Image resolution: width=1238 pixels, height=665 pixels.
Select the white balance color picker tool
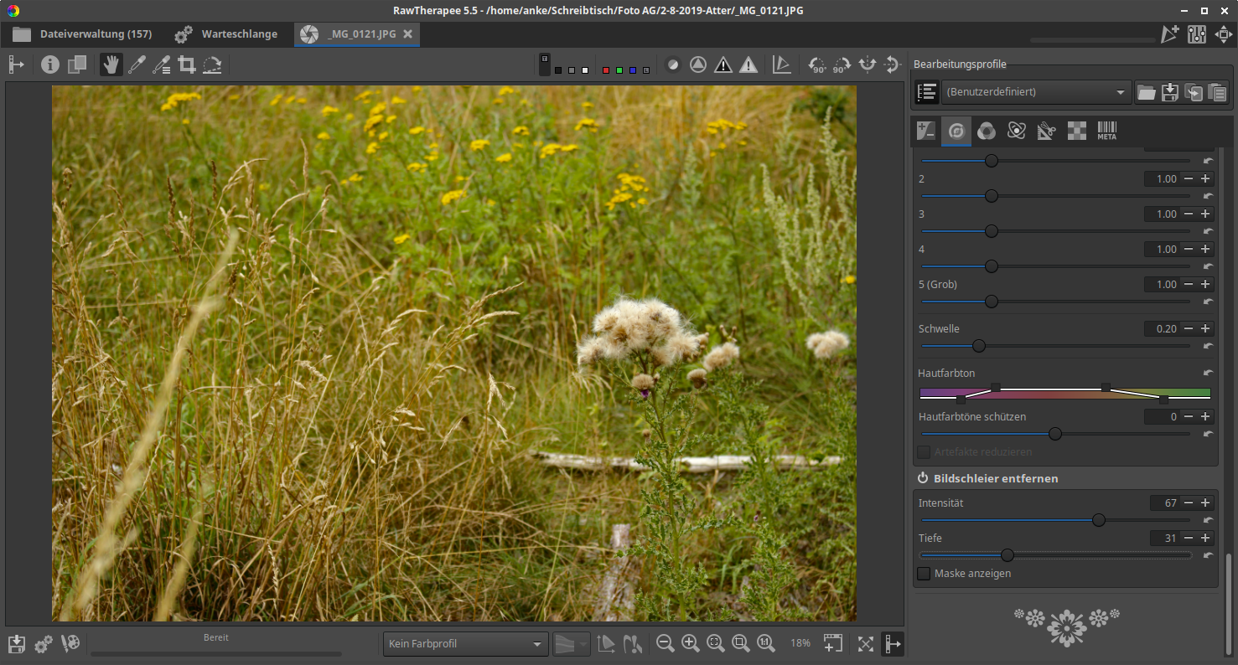point(137,64)
